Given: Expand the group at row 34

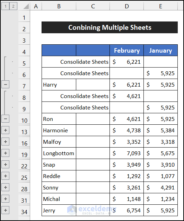Looking at the screenshot, I should [x=5, y=210].
